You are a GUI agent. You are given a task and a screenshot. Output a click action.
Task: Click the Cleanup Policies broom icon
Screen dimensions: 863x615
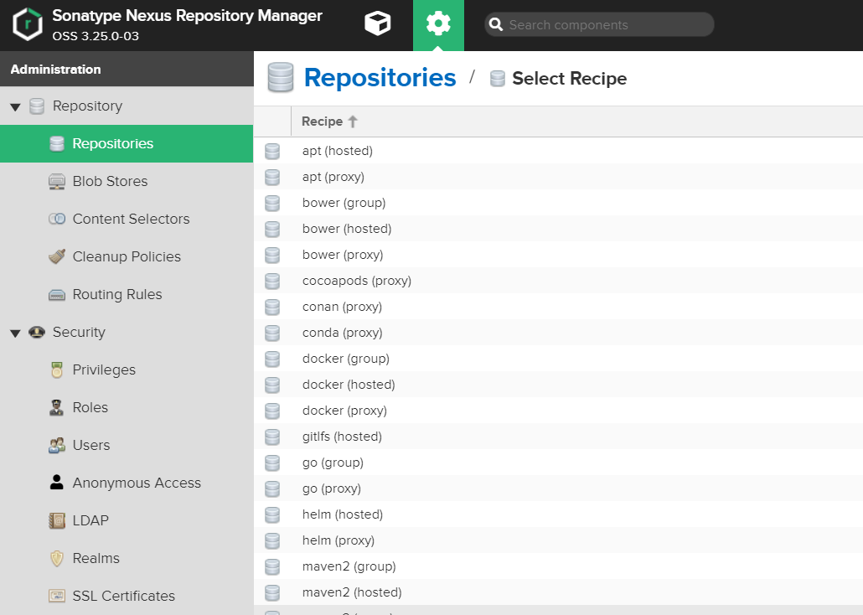point(57,256)
